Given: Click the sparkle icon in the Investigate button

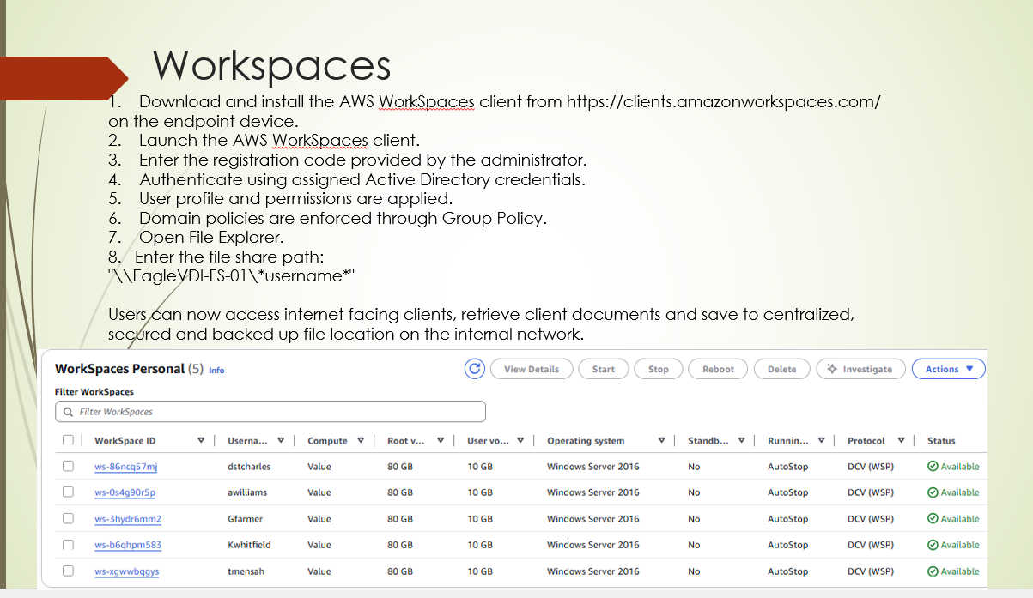Looking at the screenshot, I should point(831,369).
